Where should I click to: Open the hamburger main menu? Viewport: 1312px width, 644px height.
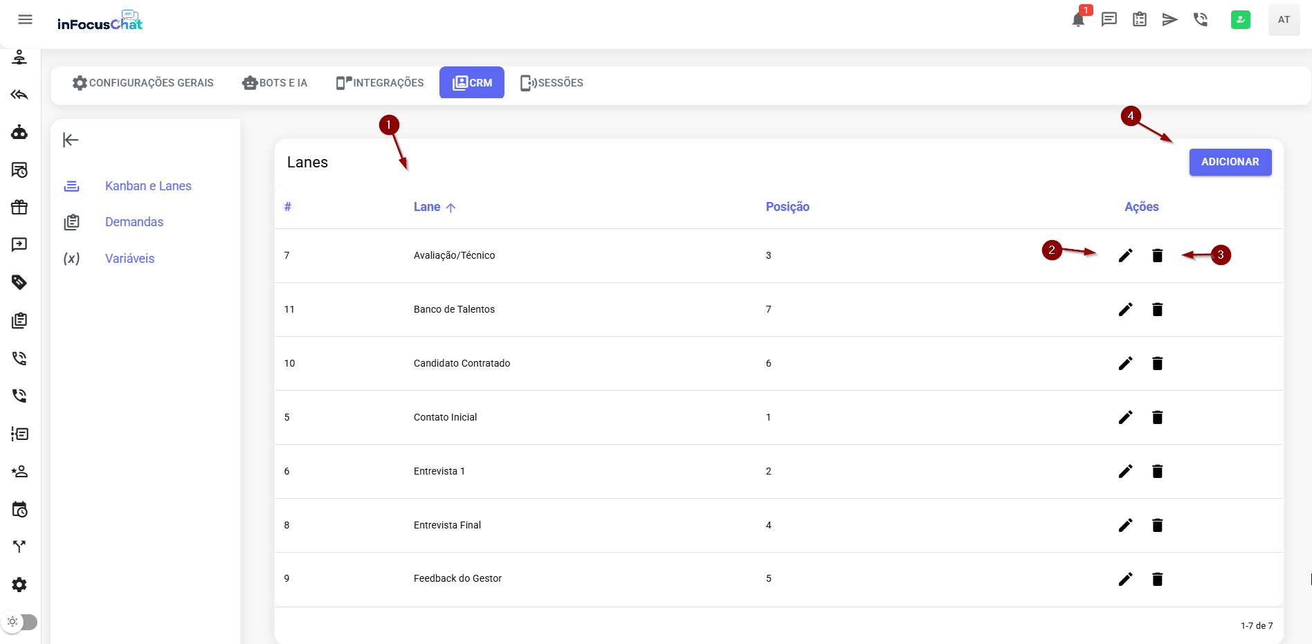pyautogui.click(x=26, y=20)
